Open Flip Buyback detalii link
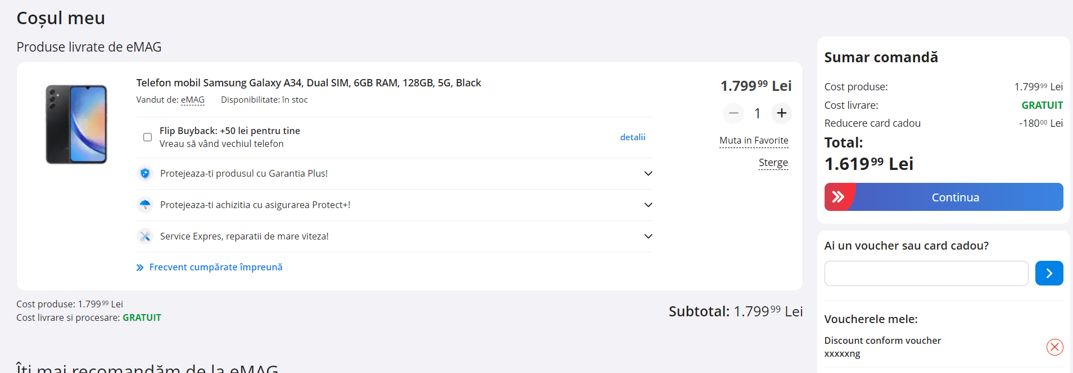Viewport: 1073px width, 373px height. [x=632, y=137]
